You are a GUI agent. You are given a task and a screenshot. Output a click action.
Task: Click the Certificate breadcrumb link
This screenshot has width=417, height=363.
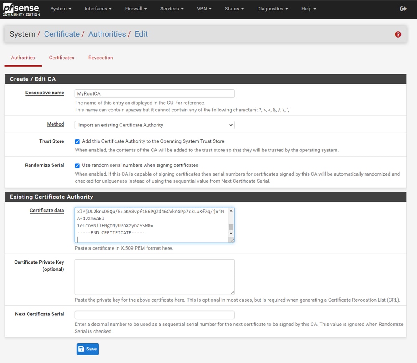(62, 34)
